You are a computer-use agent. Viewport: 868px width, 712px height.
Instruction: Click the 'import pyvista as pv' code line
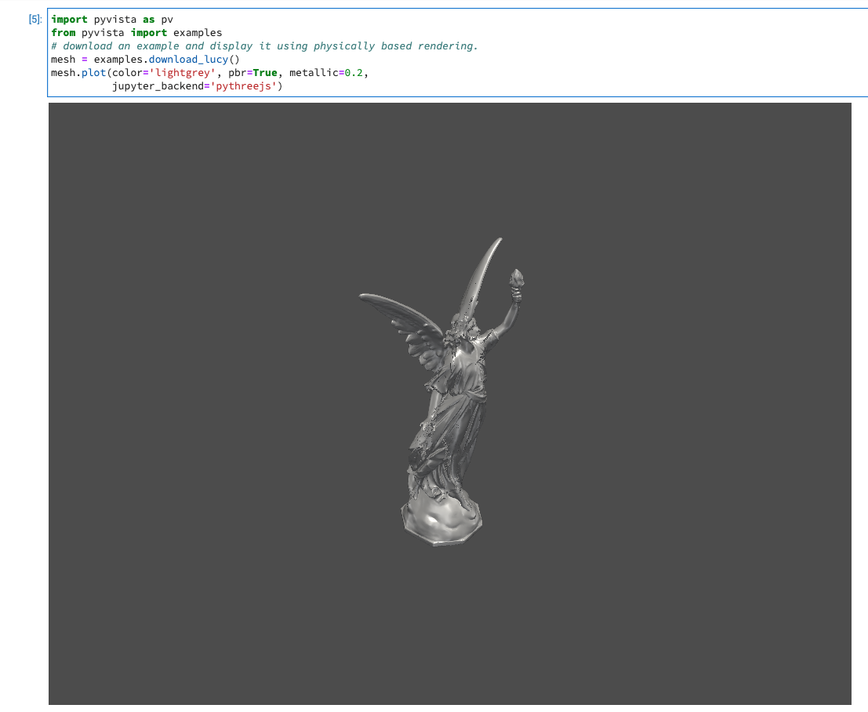pos(112,20)
